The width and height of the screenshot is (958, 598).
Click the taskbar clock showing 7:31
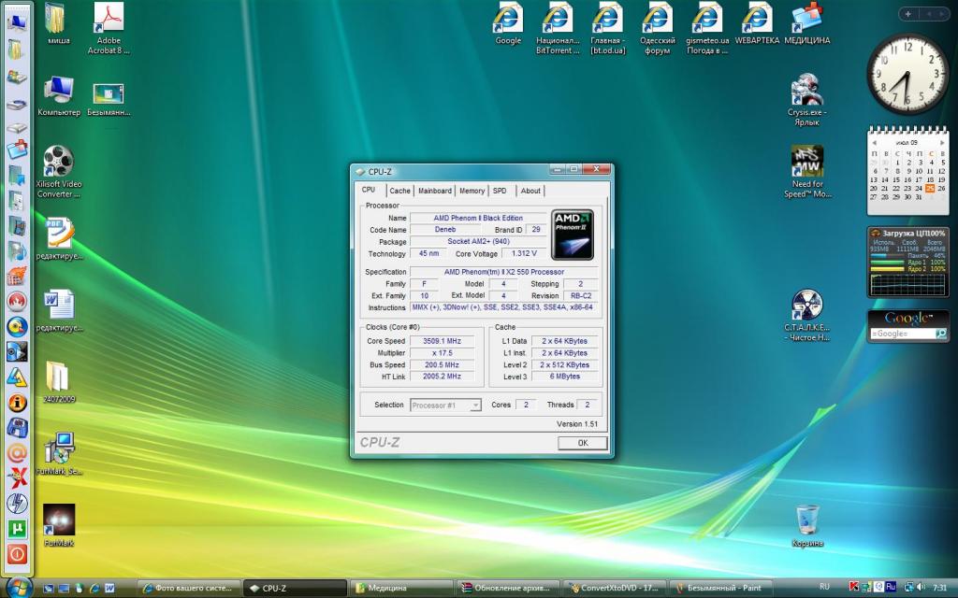[x=939, y=588]
